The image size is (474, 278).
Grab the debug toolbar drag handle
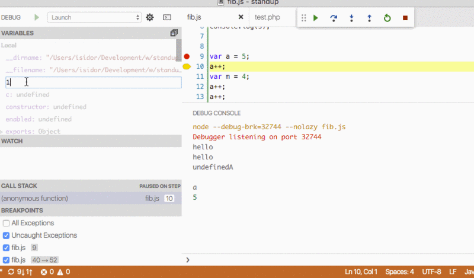coord(304,18)
